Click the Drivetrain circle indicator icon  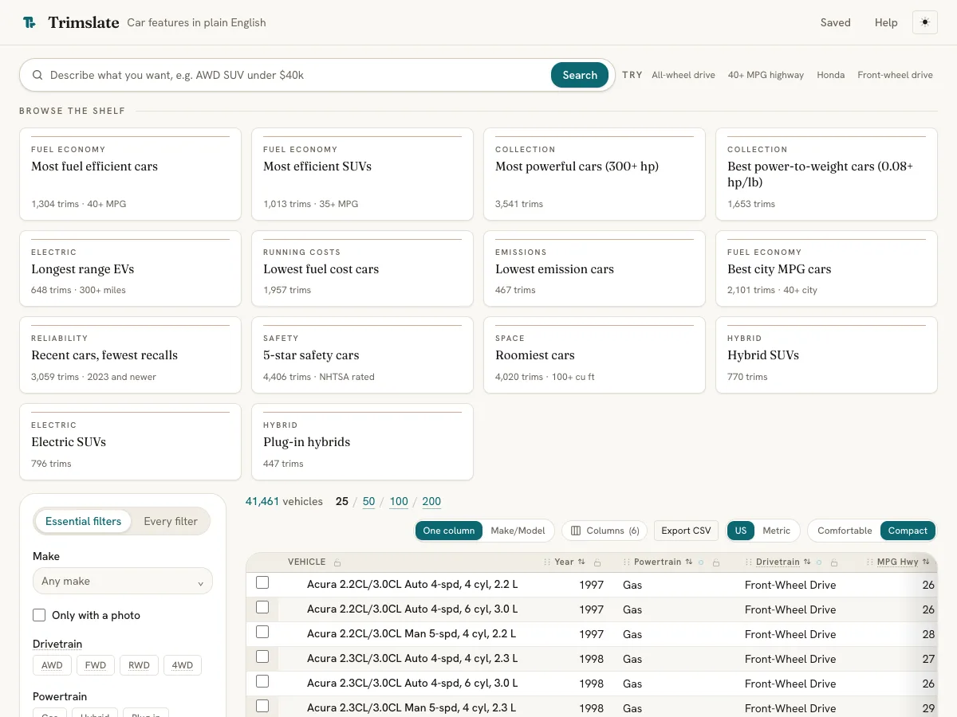tap(819, 562)
